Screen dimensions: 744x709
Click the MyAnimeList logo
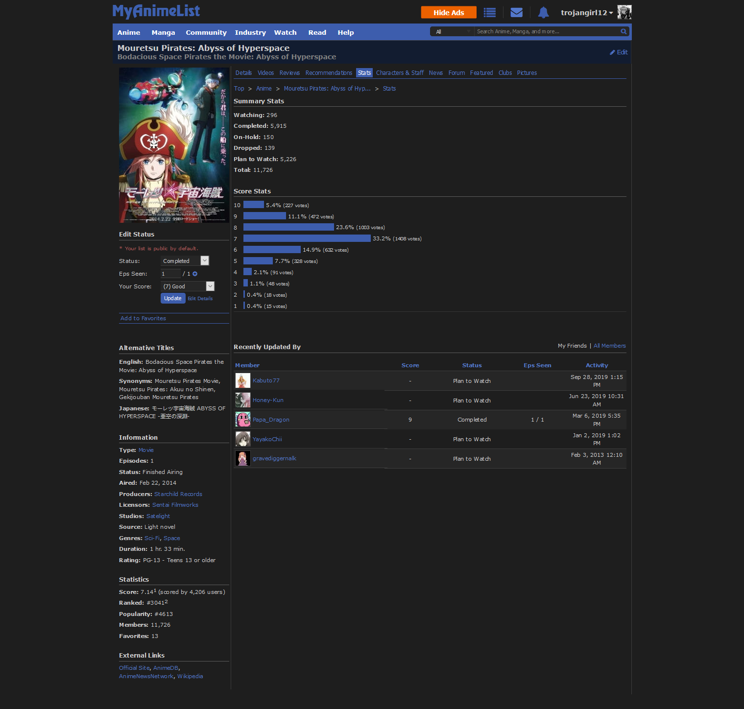pyautogui.click(x=156, y=11)
